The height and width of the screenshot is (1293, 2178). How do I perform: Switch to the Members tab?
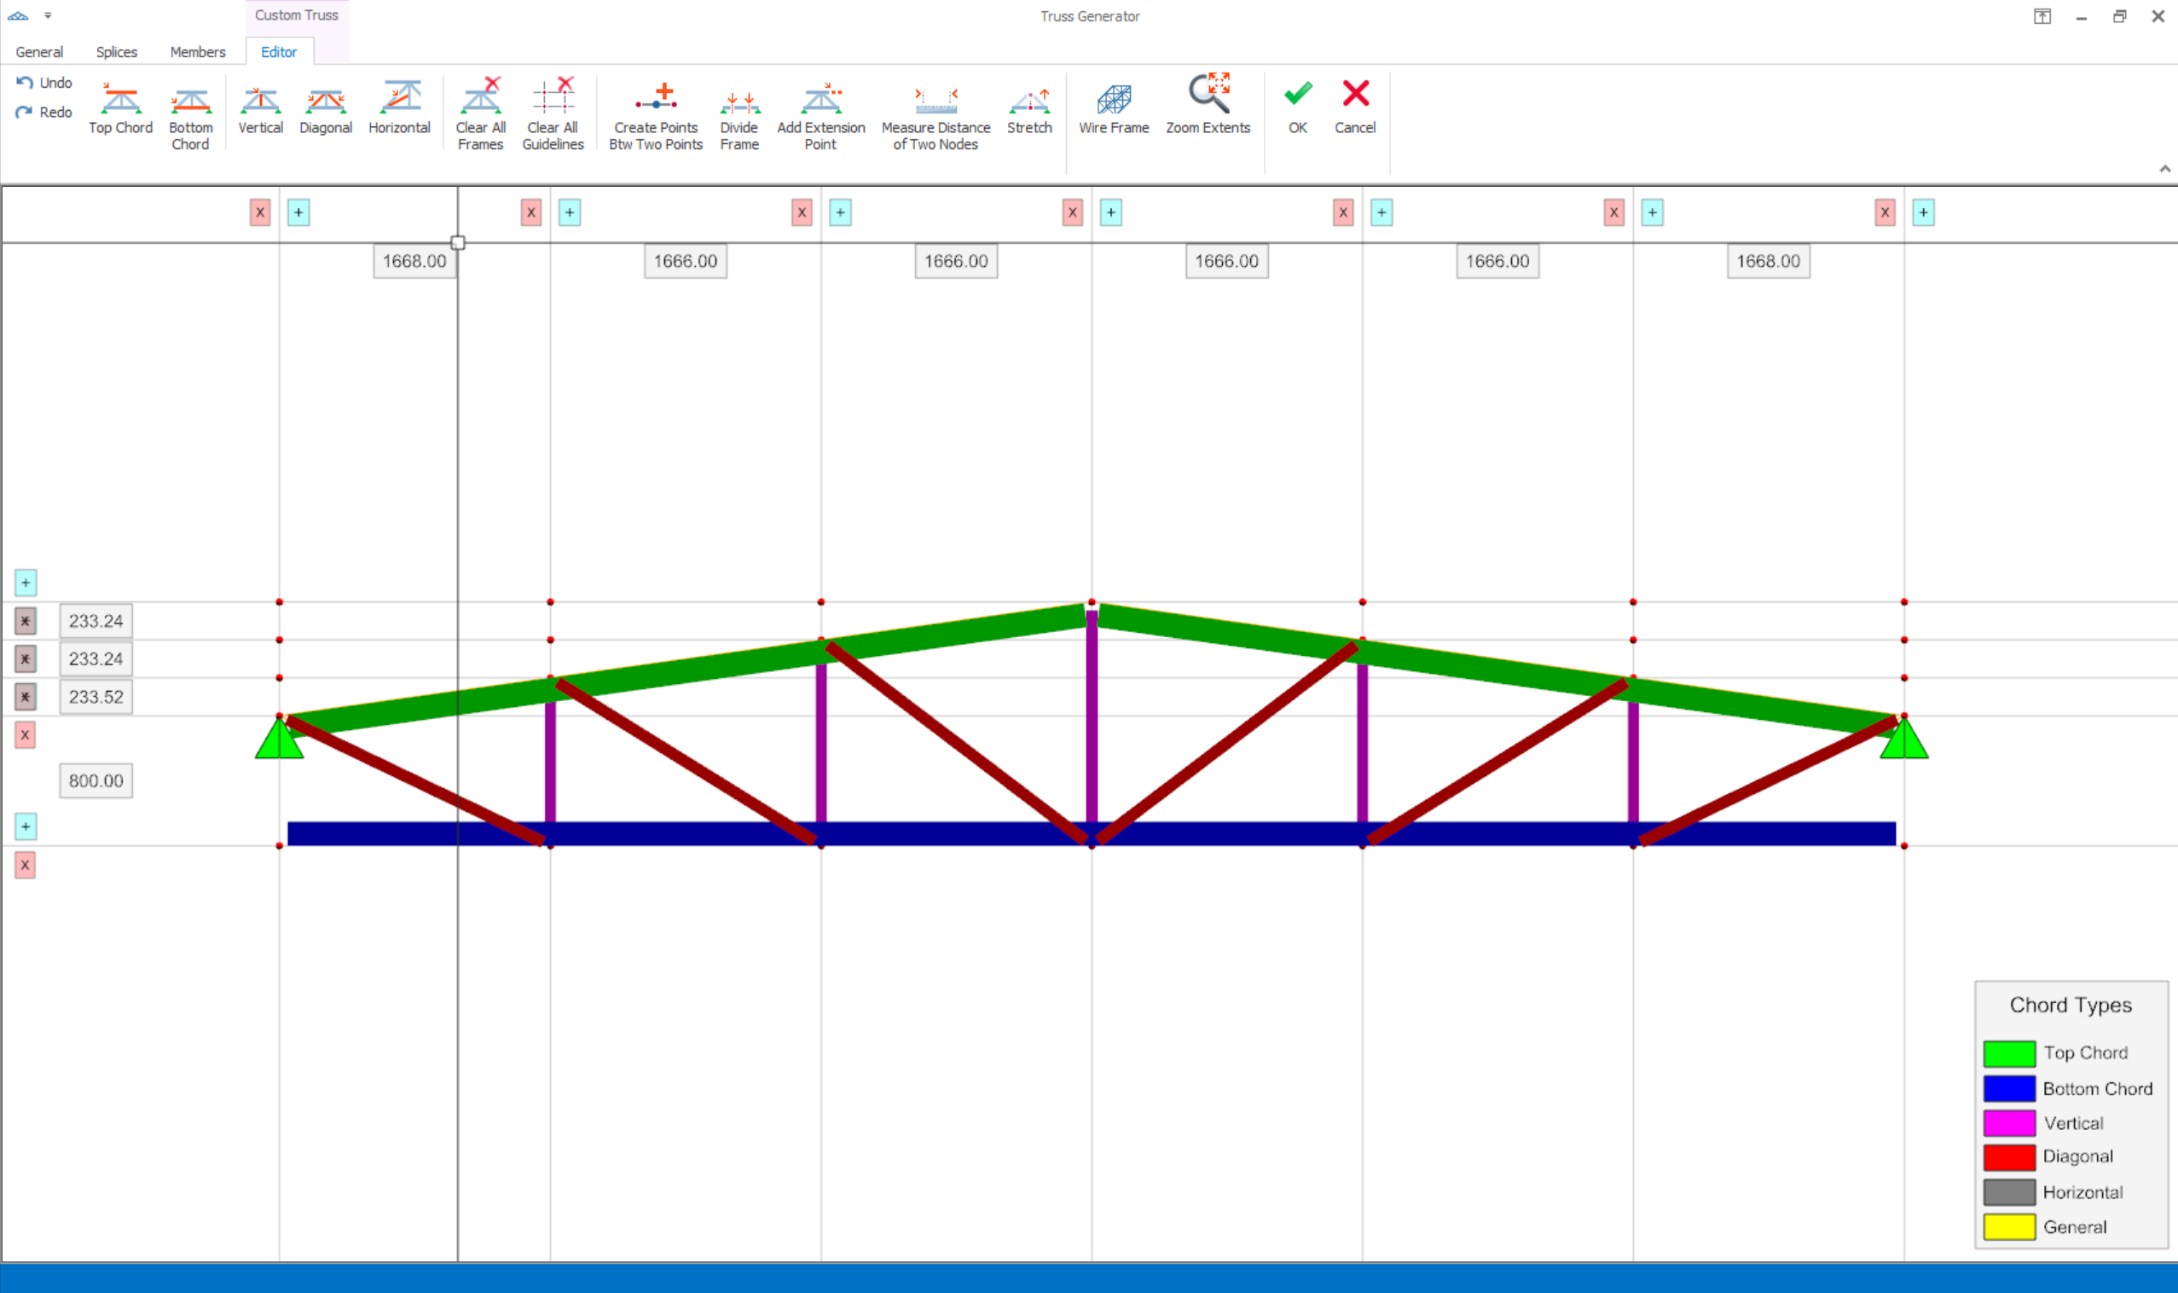click(x=198, y=52)
